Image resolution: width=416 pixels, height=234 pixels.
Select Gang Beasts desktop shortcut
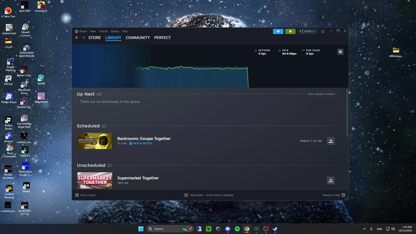click(41, 98)
